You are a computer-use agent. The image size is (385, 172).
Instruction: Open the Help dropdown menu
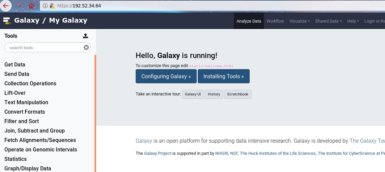[353, 21]
